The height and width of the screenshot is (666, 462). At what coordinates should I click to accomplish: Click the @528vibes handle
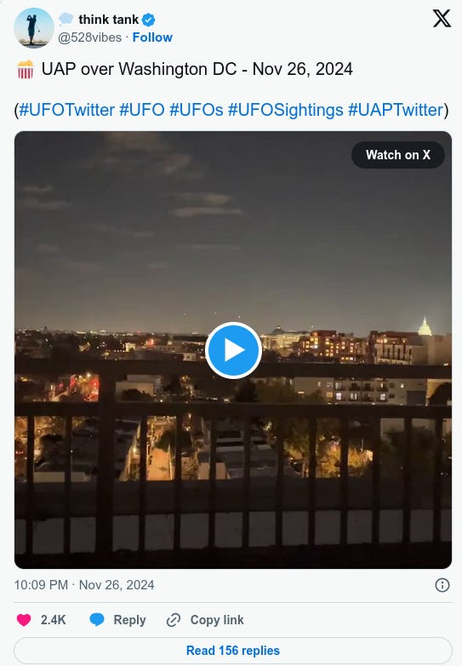(89, 37)
